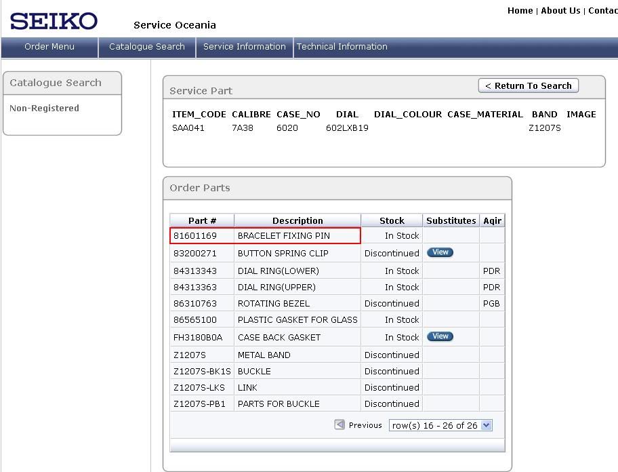Click the Part # column header
618x472 pixels.
click(x=202, y=220)
